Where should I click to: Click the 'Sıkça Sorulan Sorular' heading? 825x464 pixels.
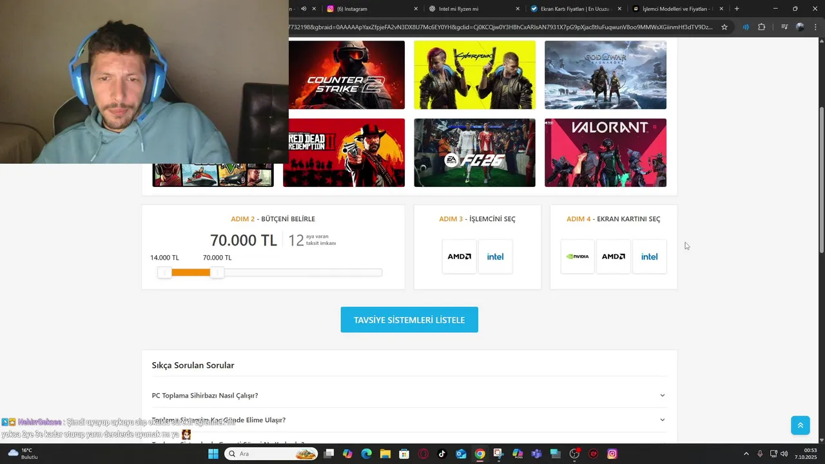coord(193,365)
